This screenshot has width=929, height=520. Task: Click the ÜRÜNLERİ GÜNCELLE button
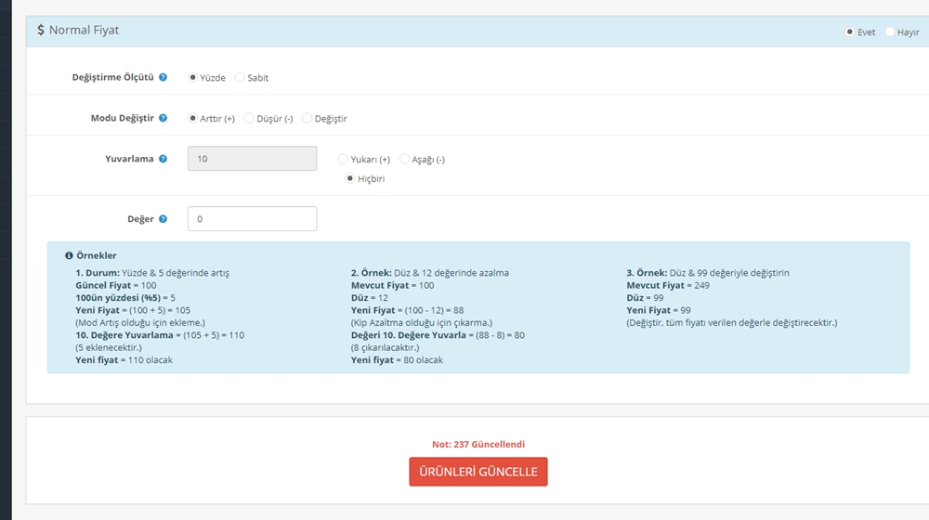[x=478, y=472]
